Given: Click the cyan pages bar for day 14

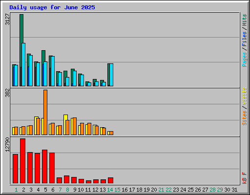Looking at the screenshot, I should pyautogui.click(x=111, y=75).
